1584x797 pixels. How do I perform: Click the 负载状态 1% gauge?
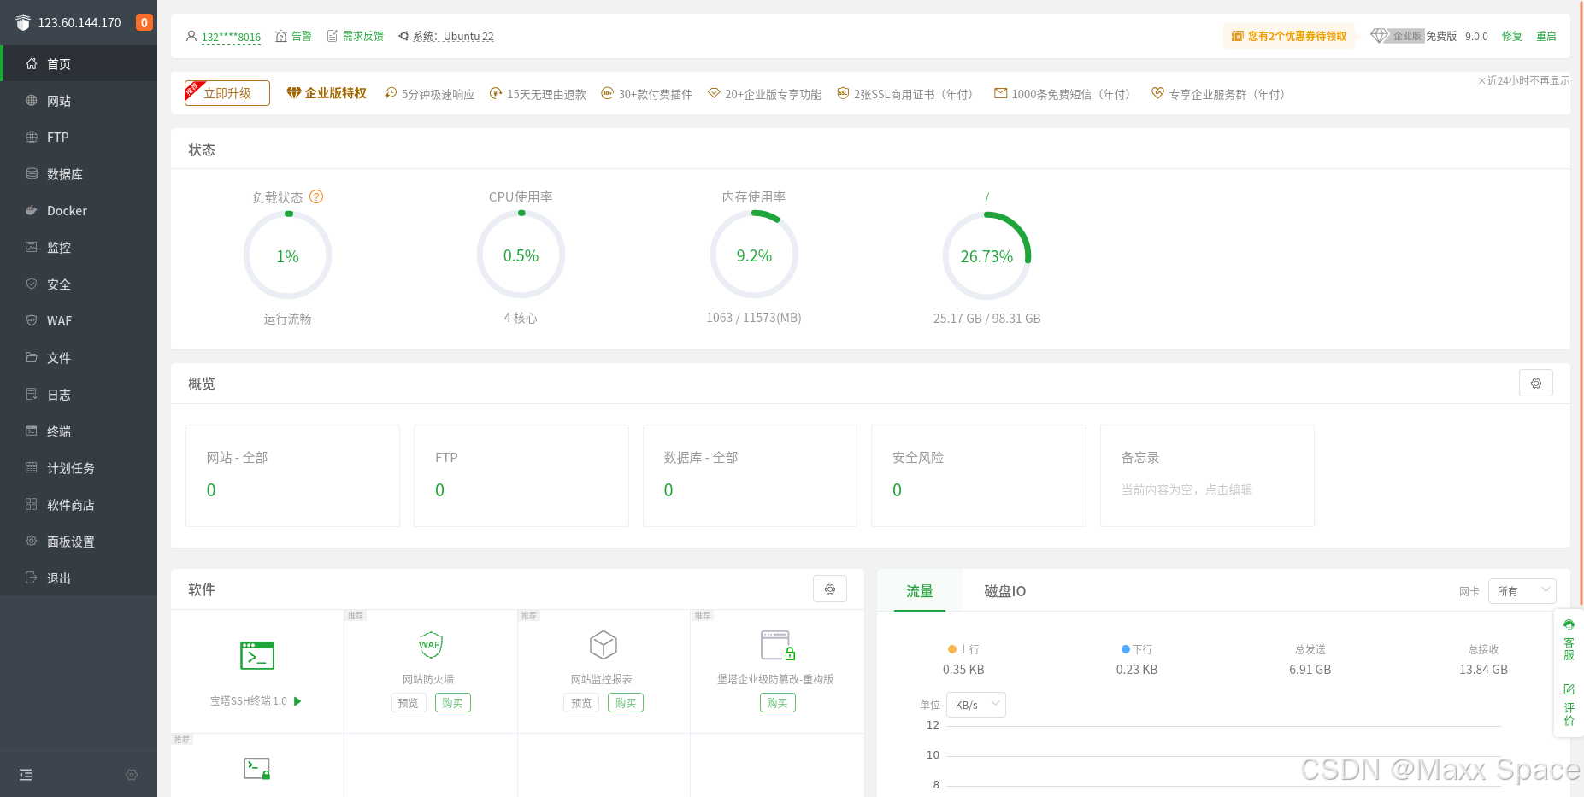[x=288, y=256]
